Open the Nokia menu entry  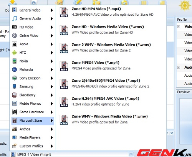pyautogui.click(x=33, y=61)
